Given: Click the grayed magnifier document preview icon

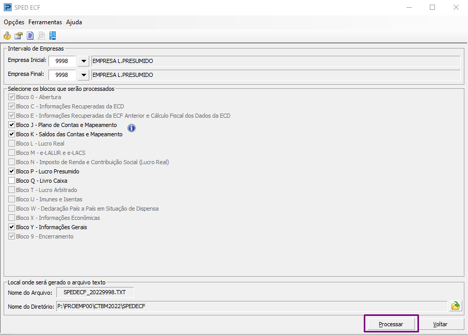Looking at the screenshot, I should click(41, 36).
